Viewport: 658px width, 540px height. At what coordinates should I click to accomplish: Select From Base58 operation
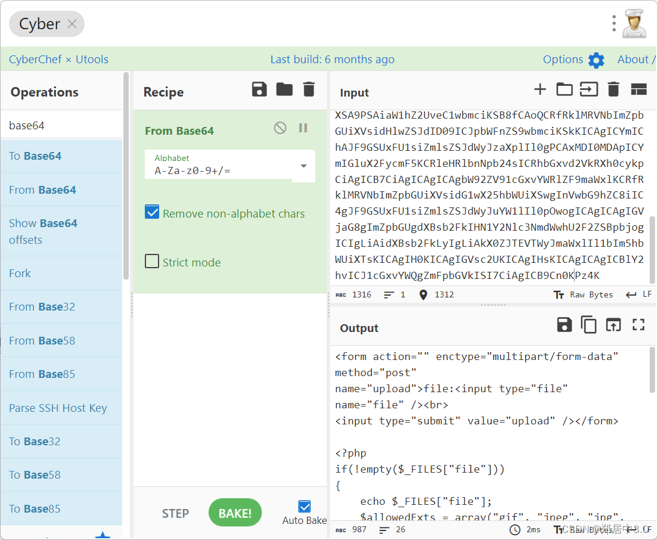(x=62, y=340)
